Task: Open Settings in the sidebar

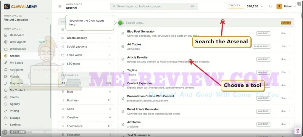Action: (15, 125)
